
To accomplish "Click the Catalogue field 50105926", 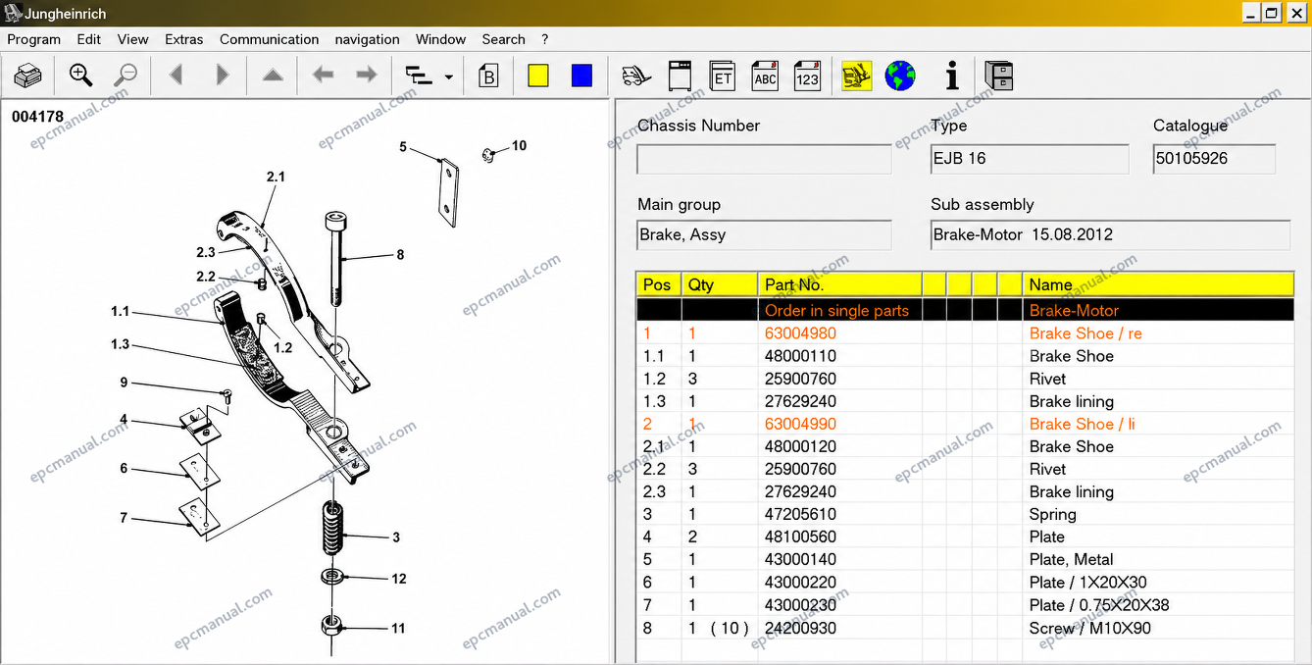I will click(1214, 159).
